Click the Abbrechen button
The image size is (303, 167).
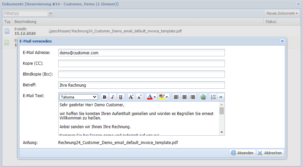pyautogui.click(x=270, y=153)
